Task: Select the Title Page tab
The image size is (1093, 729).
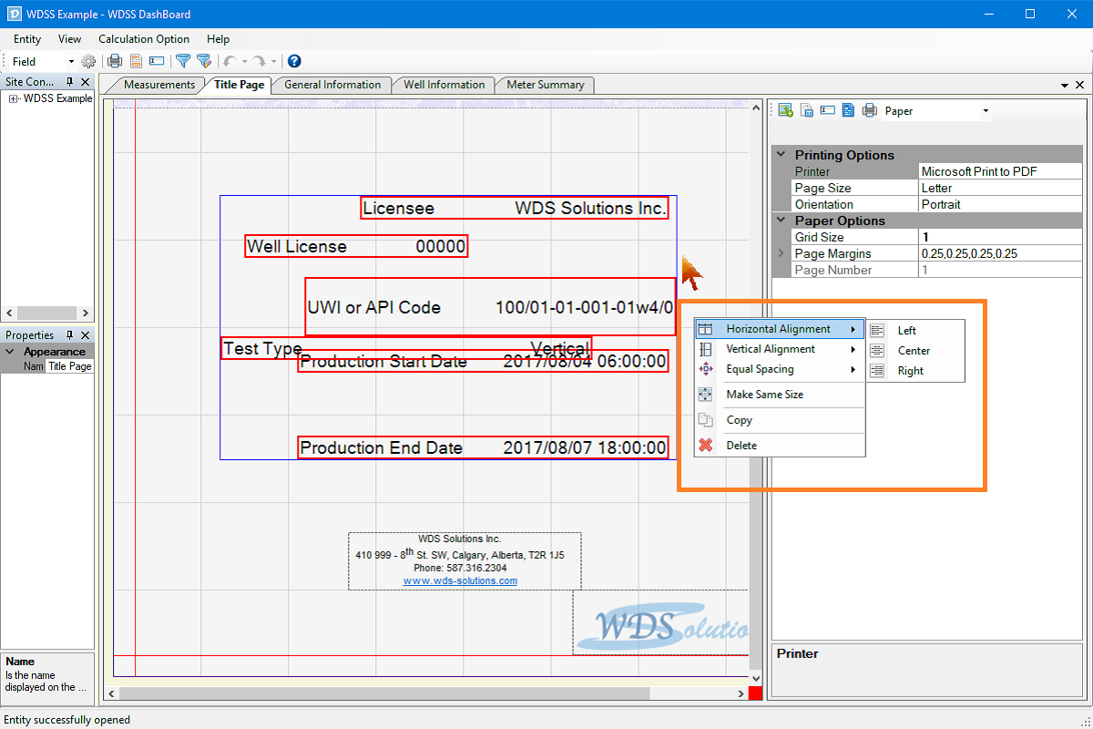Action: [240, 85]
